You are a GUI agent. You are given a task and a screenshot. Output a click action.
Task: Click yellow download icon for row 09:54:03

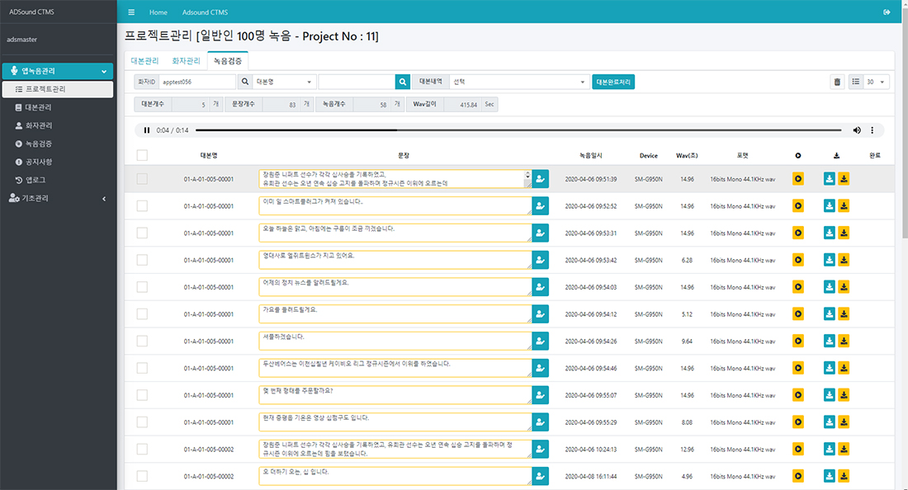pos(844,287)
